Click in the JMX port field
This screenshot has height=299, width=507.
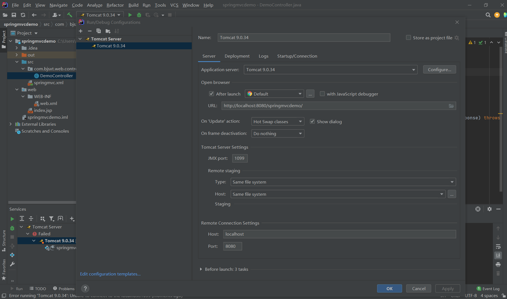(240, 158)
